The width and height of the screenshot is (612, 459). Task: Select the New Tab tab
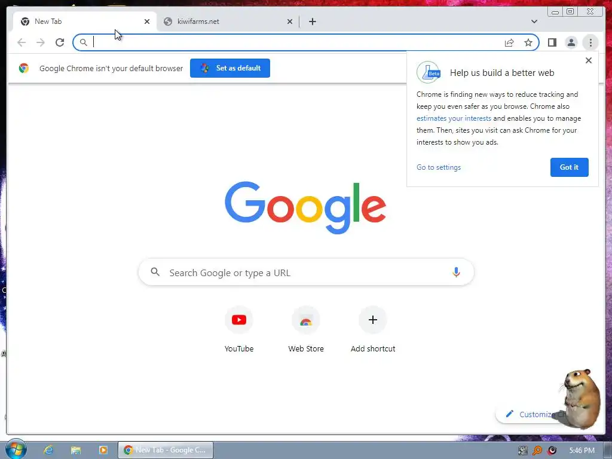(85, 22)
